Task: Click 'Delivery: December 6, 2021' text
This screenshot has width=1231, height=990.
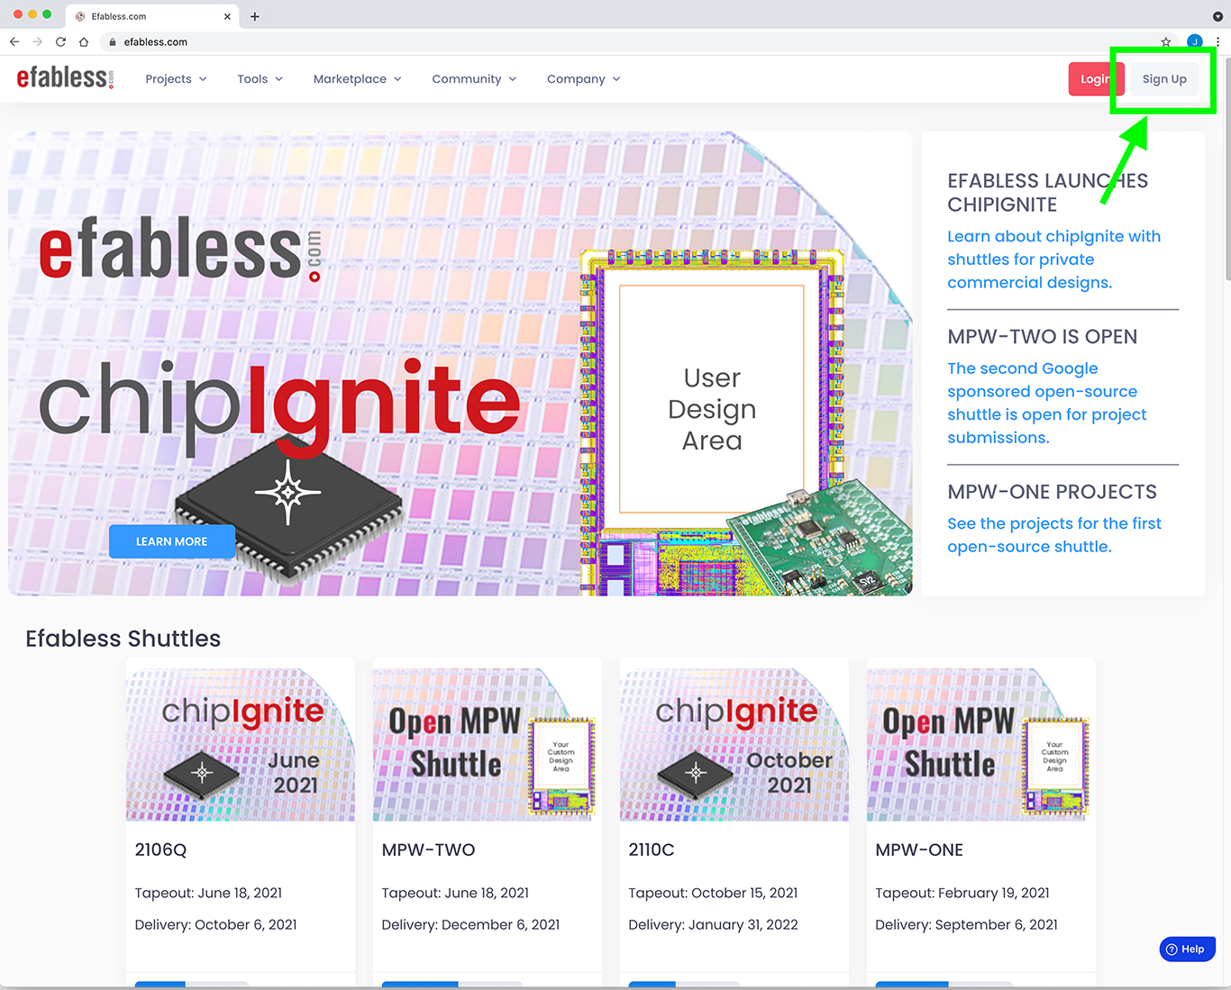Action: point(470,924)
